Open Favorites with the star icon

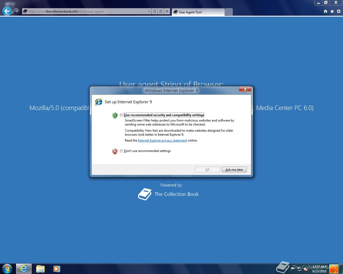(x=332, y=11)
